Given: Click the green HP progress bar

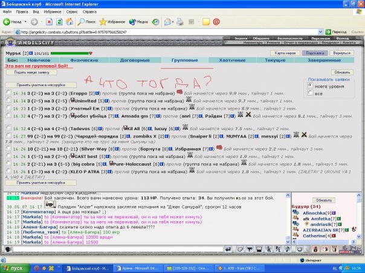Looking at the screenshot, I should (x=70, y=54).
